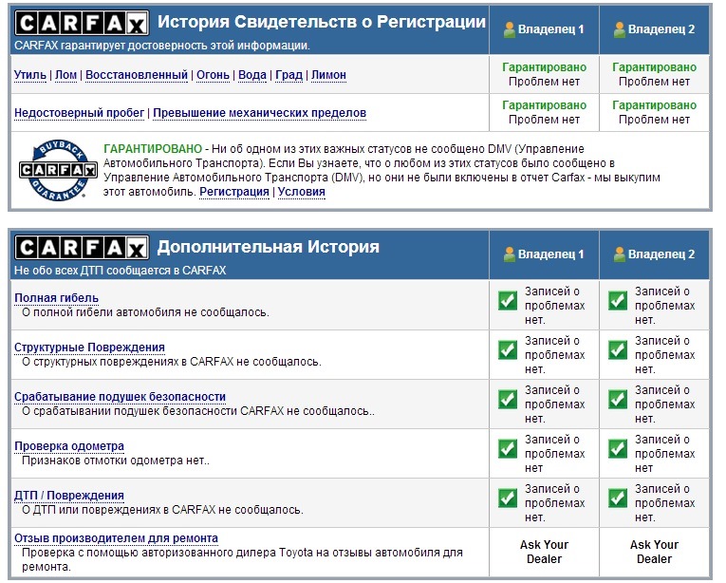726x583 pixels.
Task: Open the Структурные Повреждения link
Action: [89, 348]
